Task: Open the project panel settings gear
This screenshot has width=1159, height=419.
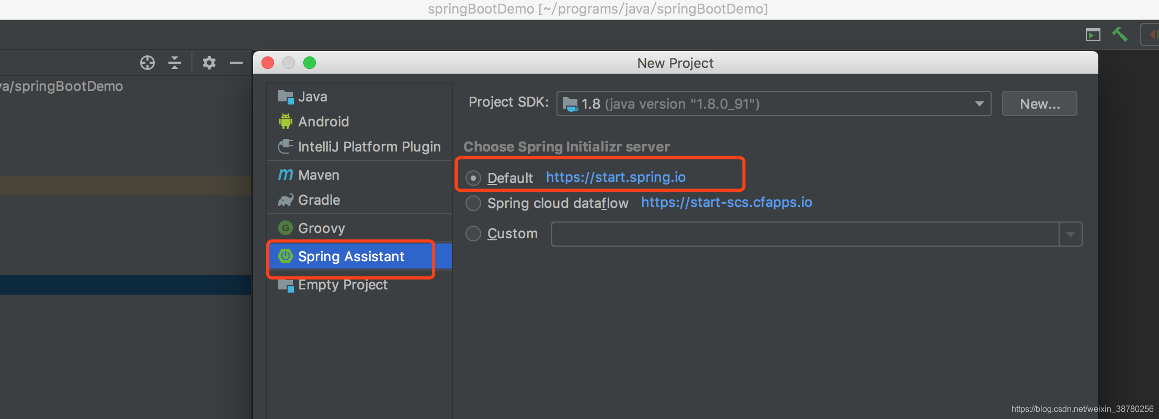Action: 209,63
